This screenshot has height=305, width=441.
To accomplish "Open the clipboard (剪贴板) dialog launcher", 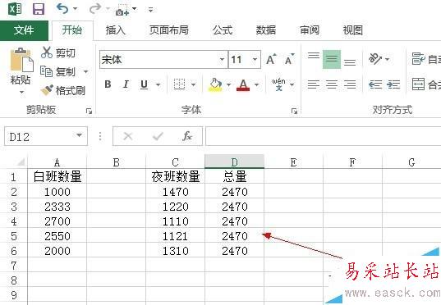I will pos(90,112).
